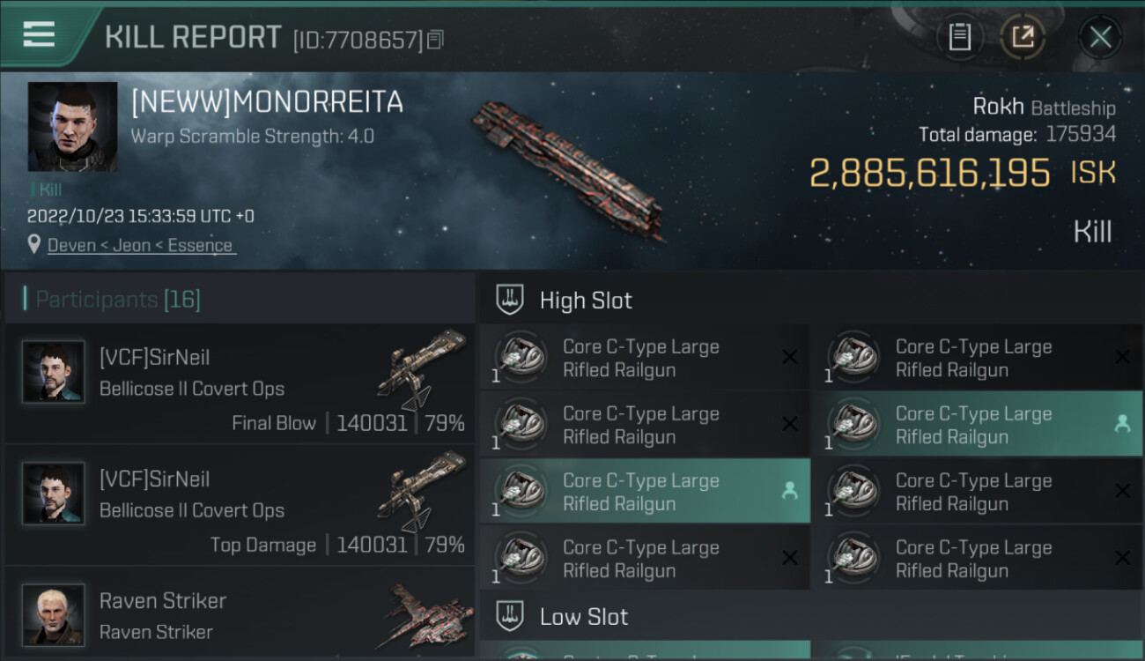The image size is (1145, 661).
Task: Select SirNeil's Top Damage participant entry
Action: coord(240,505)
